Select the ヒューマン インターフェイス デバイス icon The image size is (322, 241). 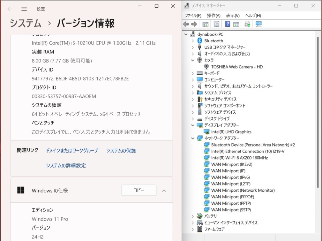tap(199, 223)
